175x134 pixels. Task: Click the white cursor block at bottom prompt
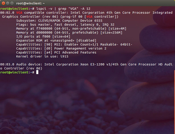(37, 72)
